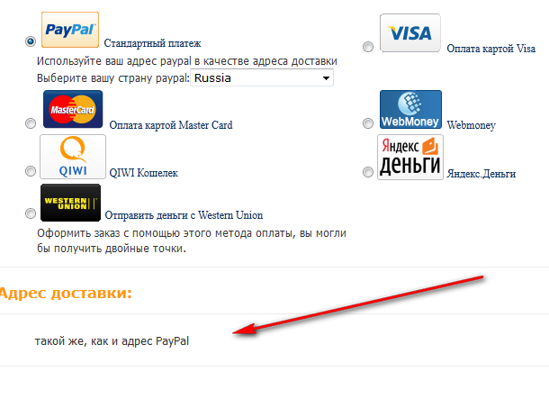Image resolution: width=549 pixels, height=399 pixels.
Task: Click the такой же, как и адрес PayPal text
Action: tap(112, 340)
